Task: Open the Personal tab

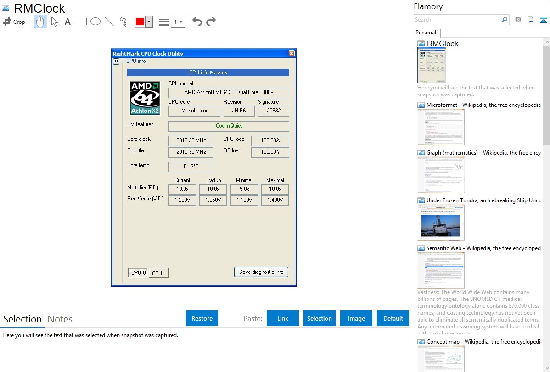Action: tap(426, 33)
